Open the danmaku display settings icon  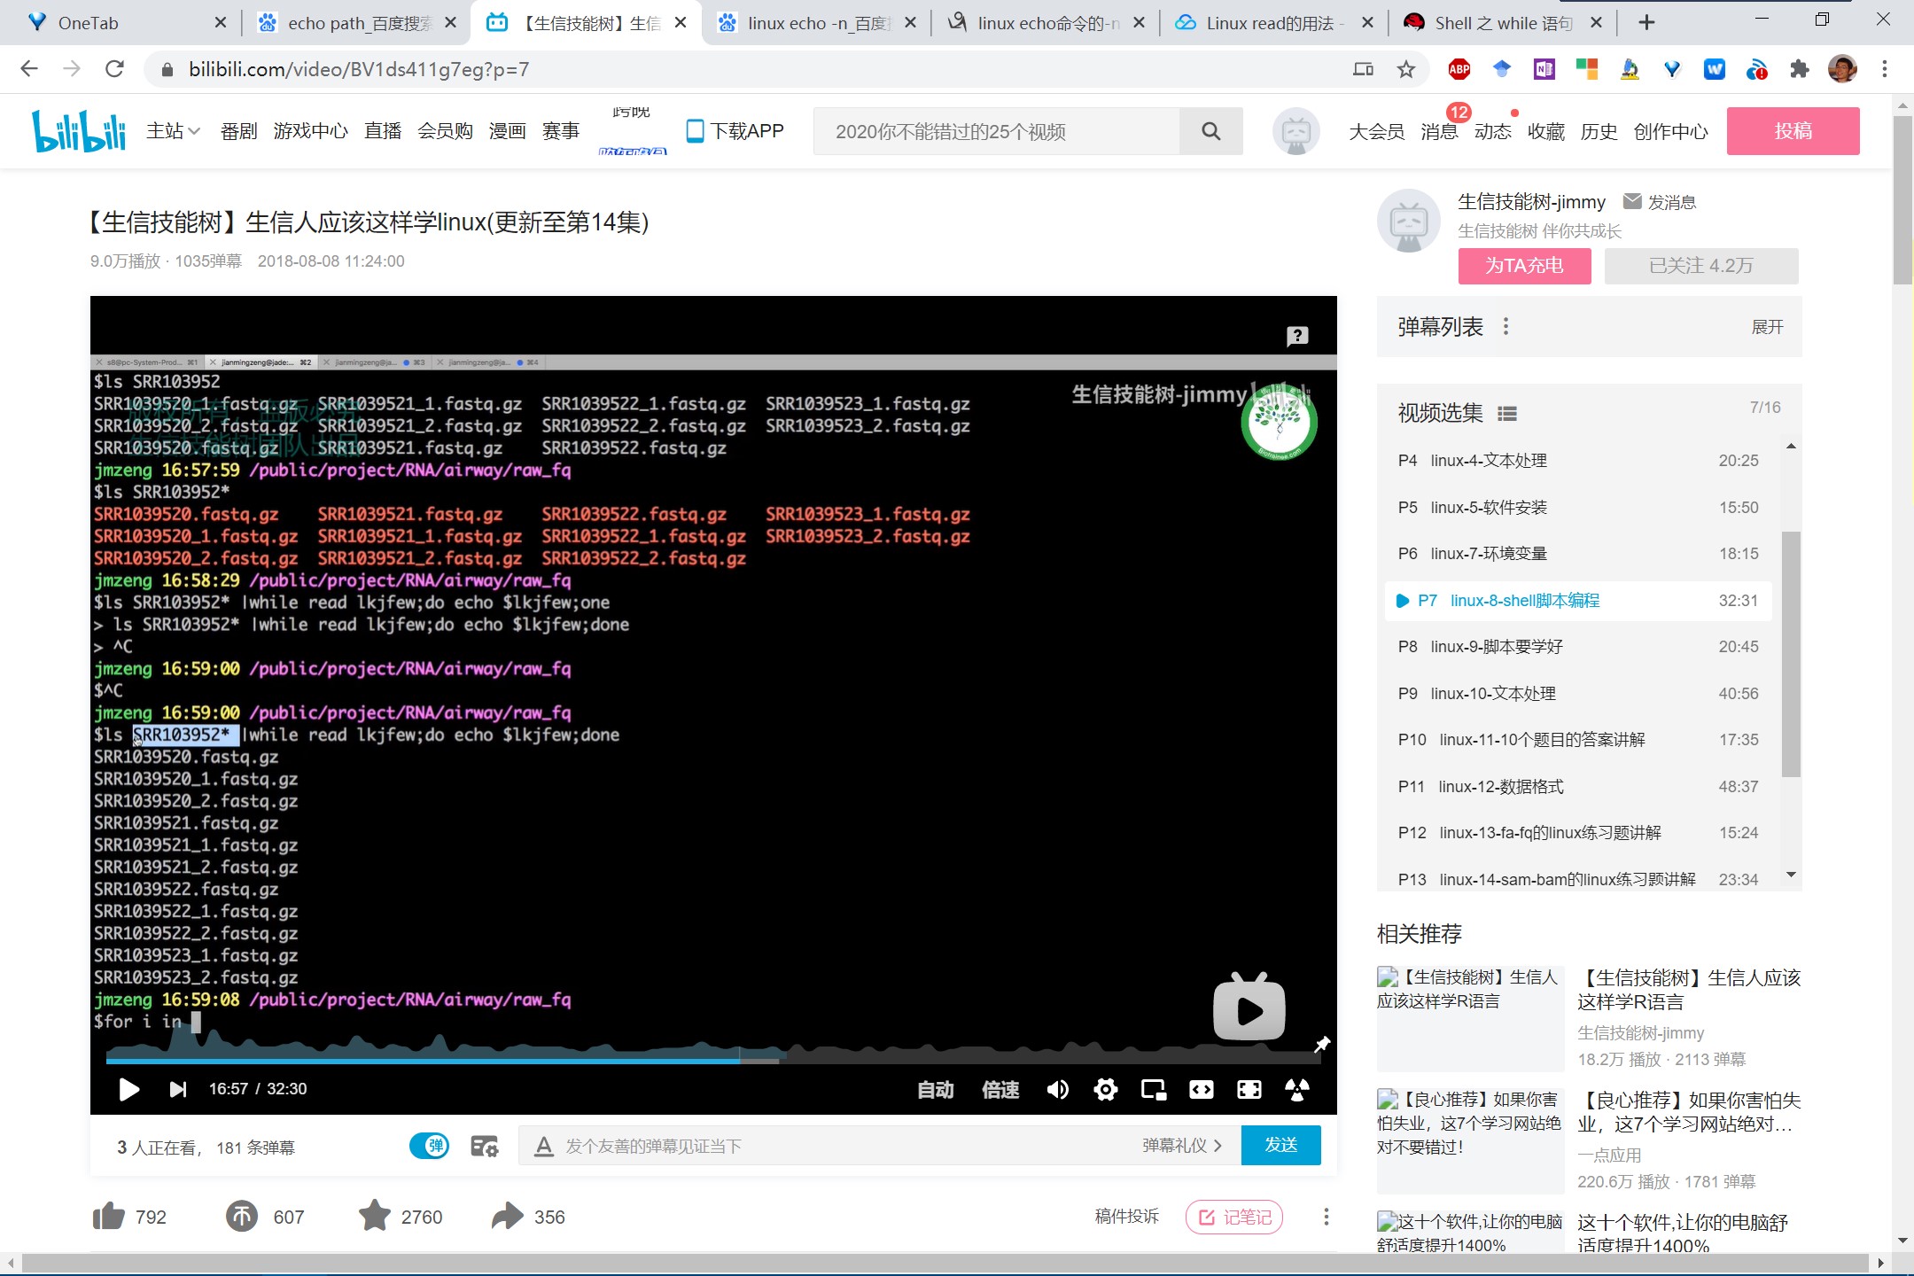[x=484, y=1146]
